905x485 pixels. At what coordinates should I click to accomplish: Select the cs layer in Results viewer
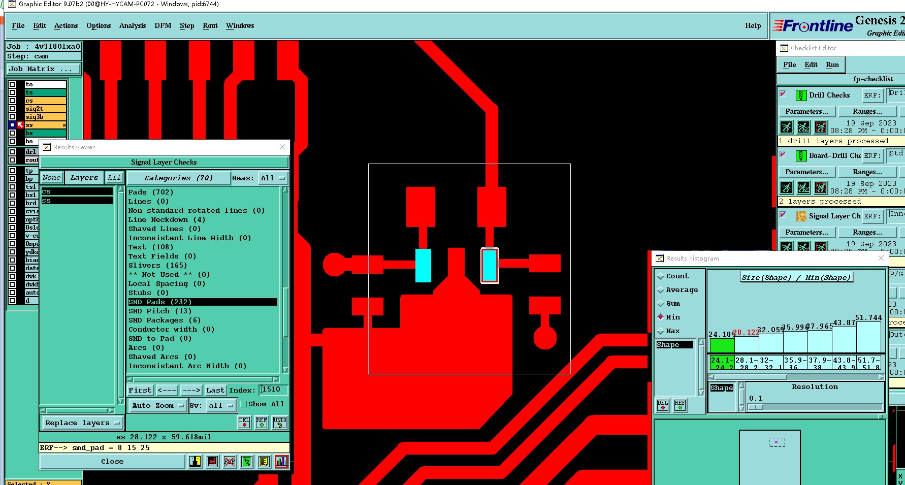[x=77, y=191]
